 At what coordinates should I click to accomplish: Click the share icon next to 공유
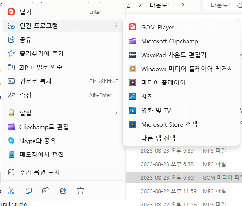pyautogui.click(x=11, y=39)
